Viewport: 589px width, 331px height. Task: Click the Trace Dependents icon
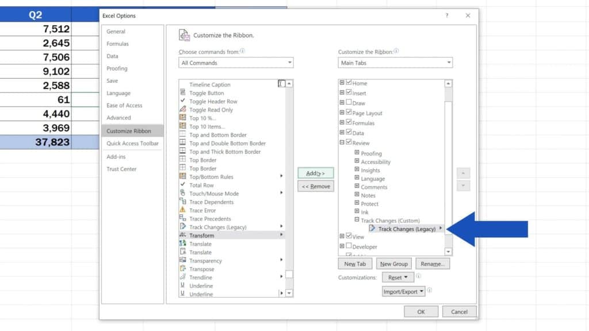point(182,201)
